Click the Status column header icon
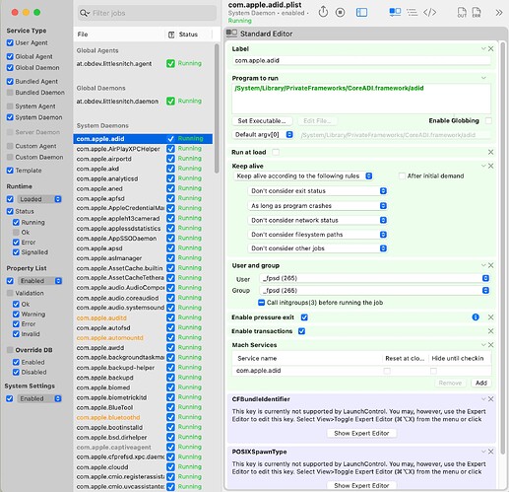This screenshot has width=509, height=492. coord(171,35)
